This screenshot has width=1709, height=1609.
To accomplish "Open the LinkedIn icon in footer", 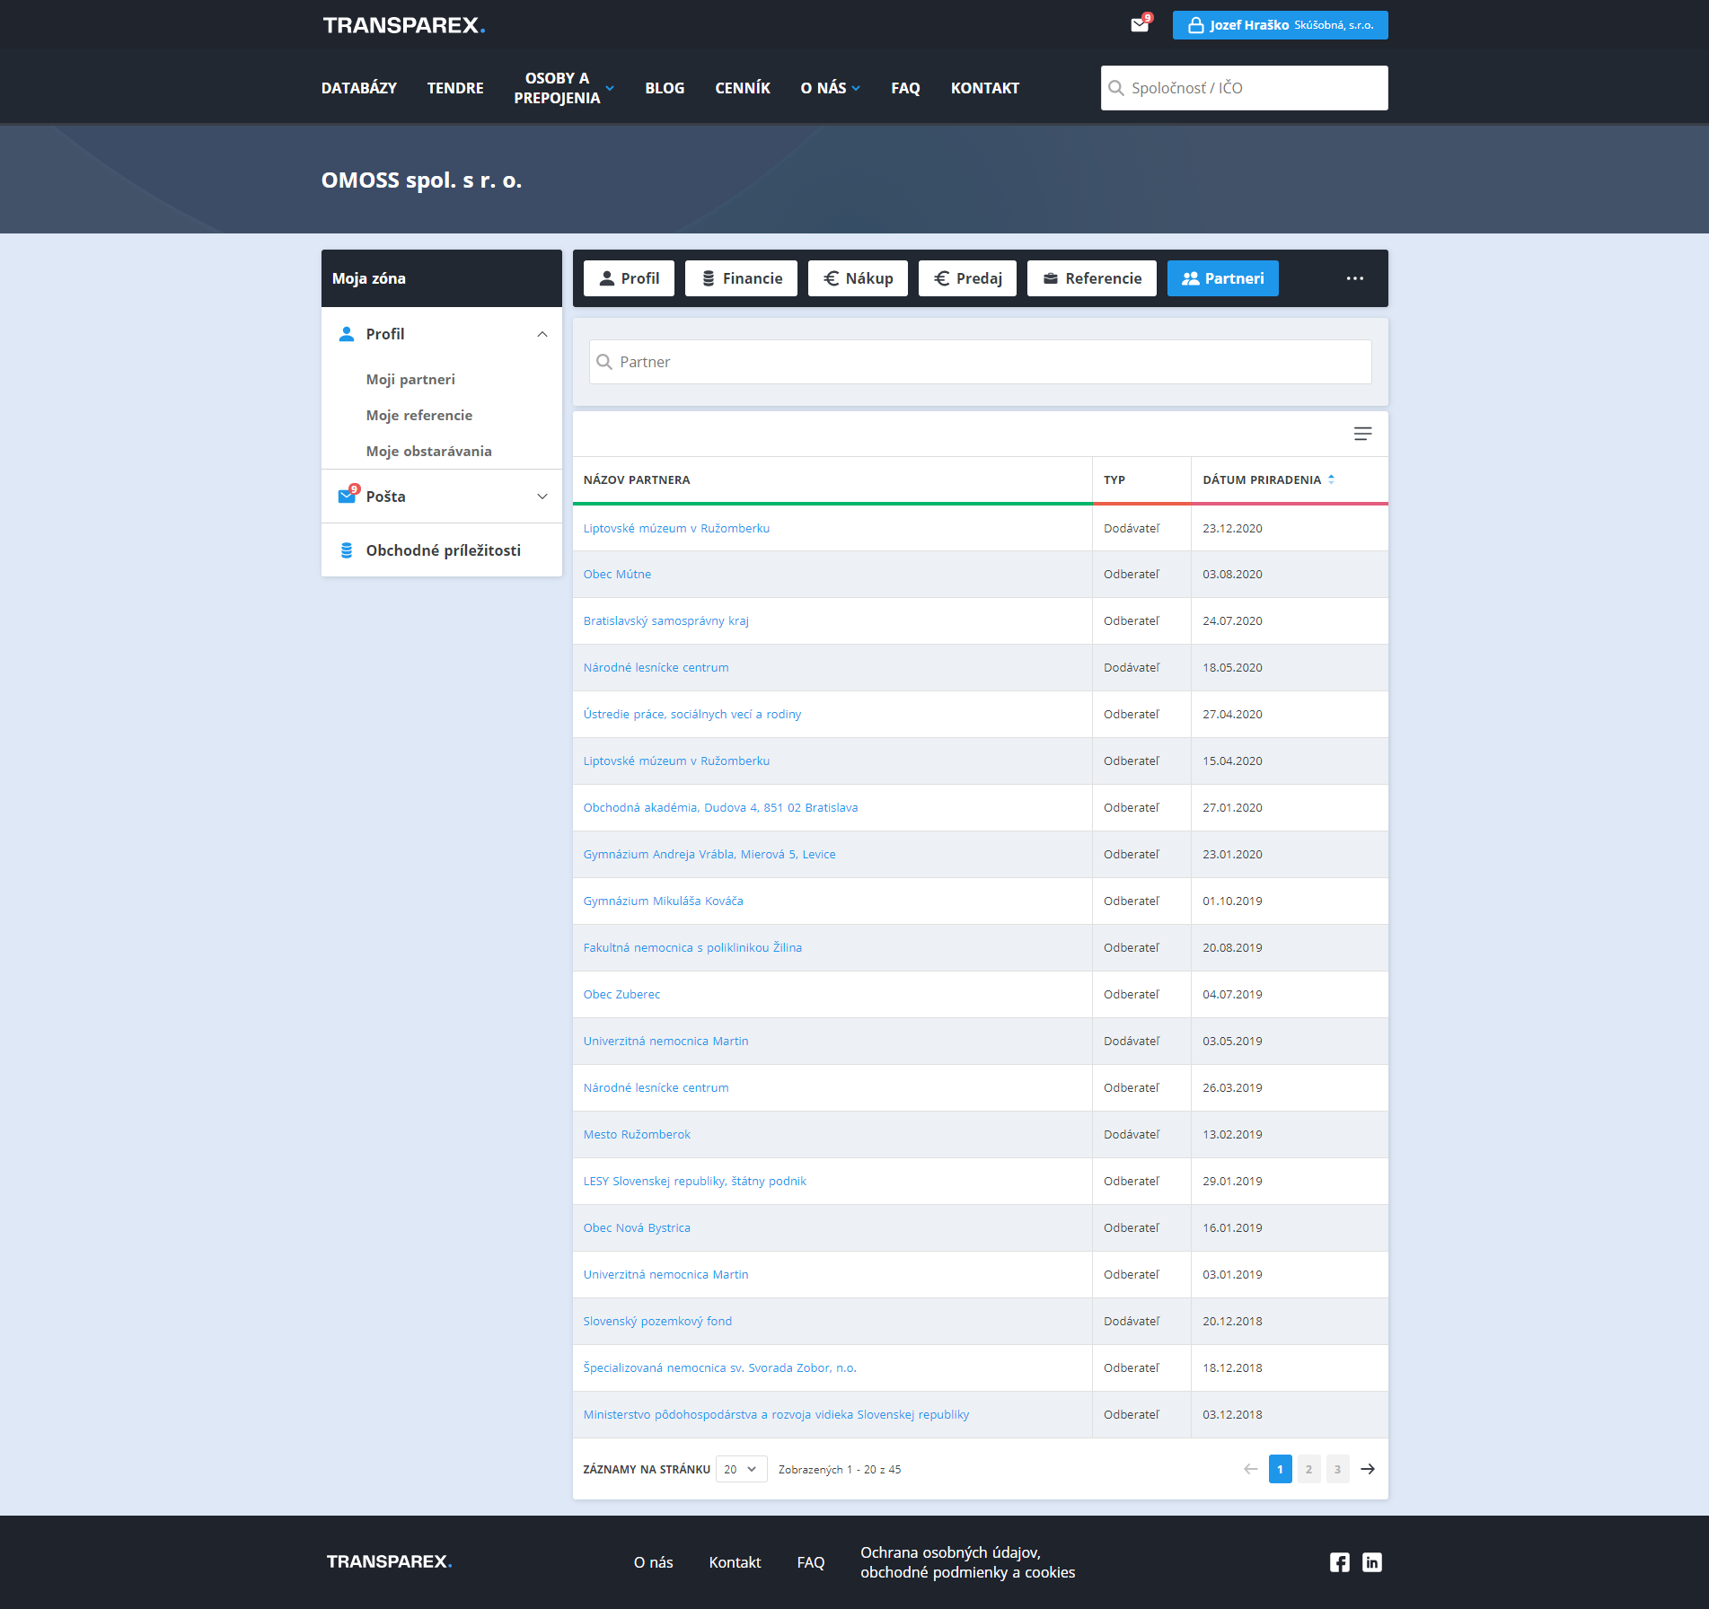I will click(1371, 1562).
